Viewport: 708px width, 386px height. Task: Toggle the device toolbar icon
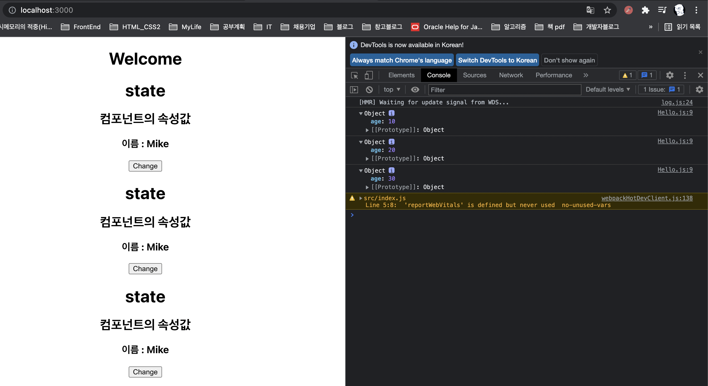click(369, 75)
